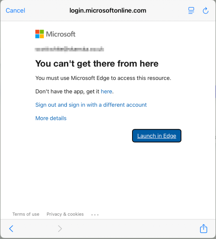Open Privacy & cookies link
The height and width of the screenshot is (239, 216).
[x=65, y=214]
